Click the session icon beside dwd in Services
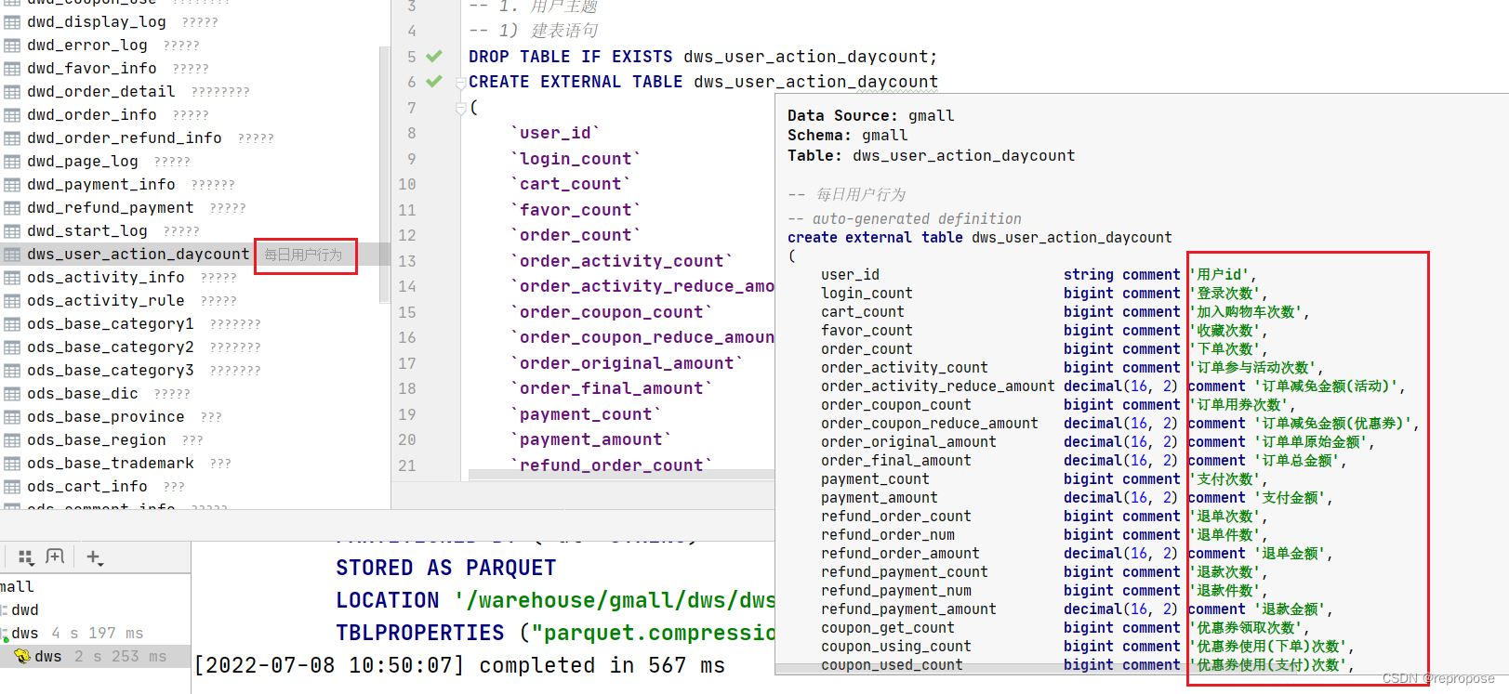 (x=4, y=609)
